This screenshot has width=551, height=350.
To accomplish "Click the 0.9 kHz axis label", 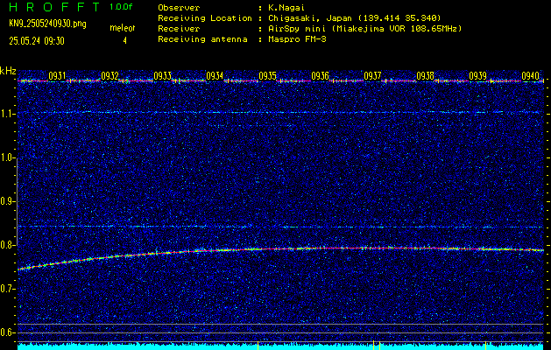I will click(x=7, y=201).
